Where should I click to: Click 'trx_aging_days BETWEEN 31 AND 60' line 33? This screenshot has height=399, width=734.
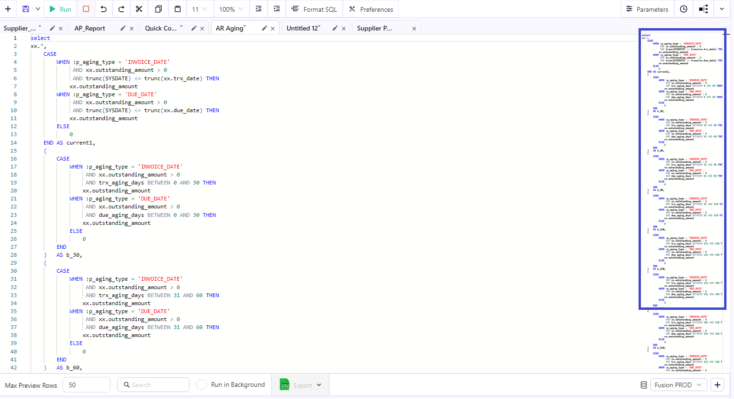(150, 295)
